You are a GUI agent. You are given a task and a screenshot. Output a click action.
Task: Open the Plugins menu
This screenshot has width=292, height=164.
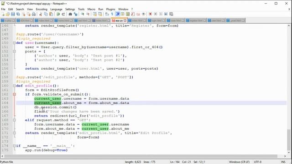[110, 9]
